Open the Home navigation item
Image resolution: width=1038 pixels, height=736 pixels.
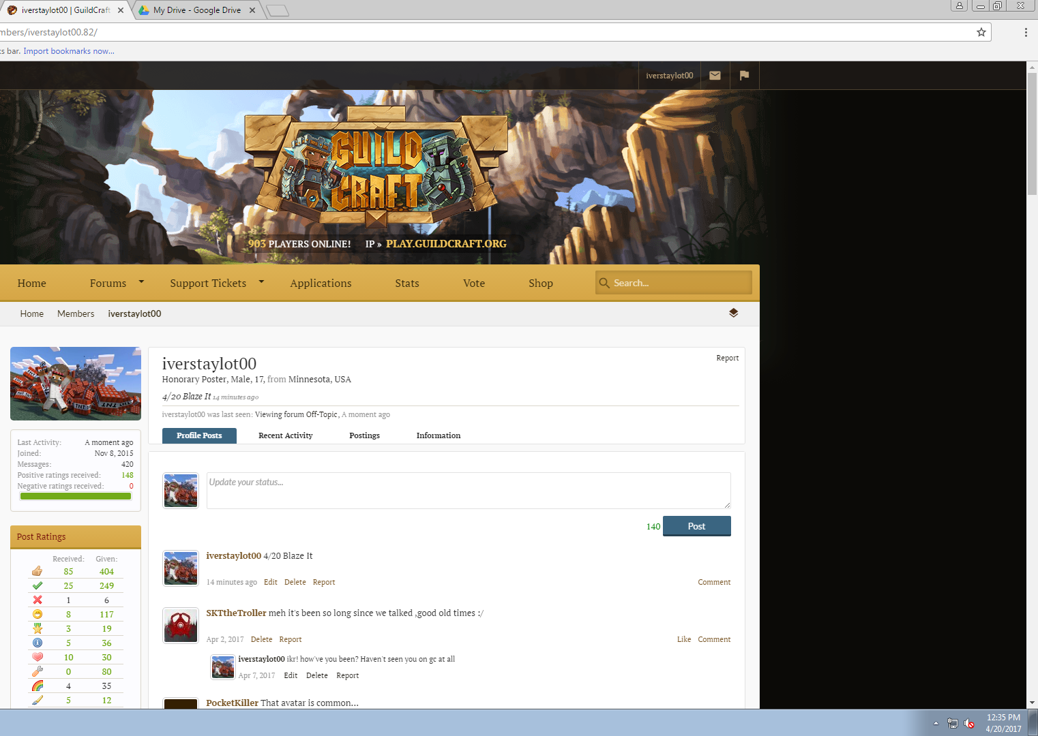(32, 283)
